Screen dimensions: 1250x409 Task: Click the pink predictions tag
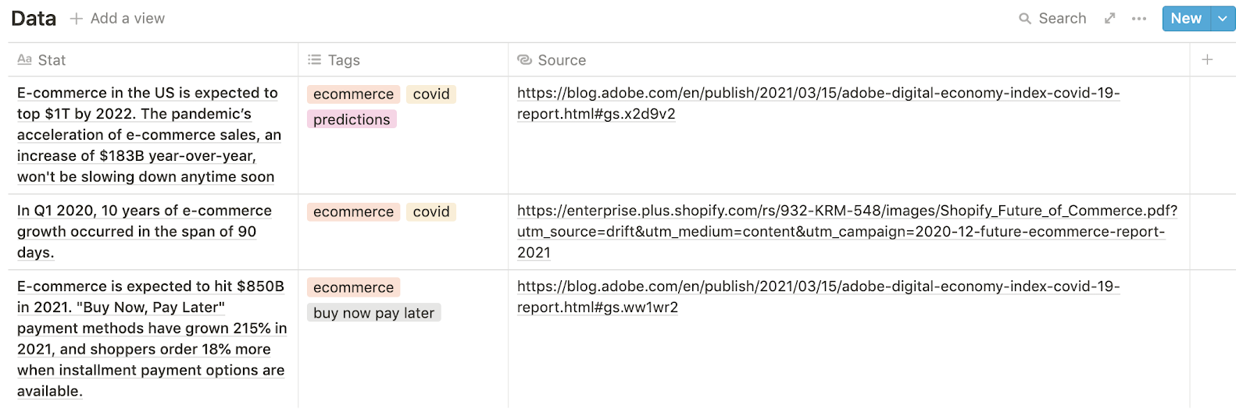tap(352, 119)
